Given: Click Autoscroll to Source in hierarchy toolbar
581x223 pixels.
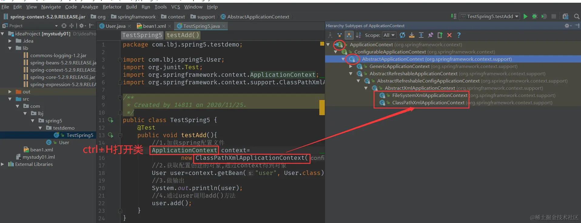Looking at the screenshot, I should 412,35.
